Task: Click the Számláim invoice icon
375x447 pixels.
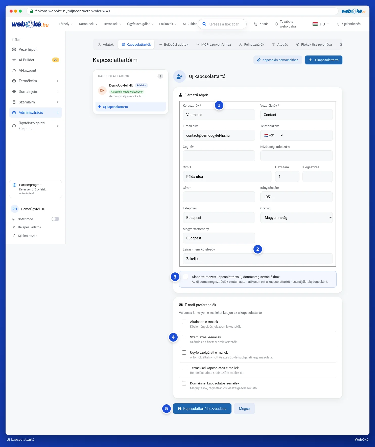Action: click(14, 102)
